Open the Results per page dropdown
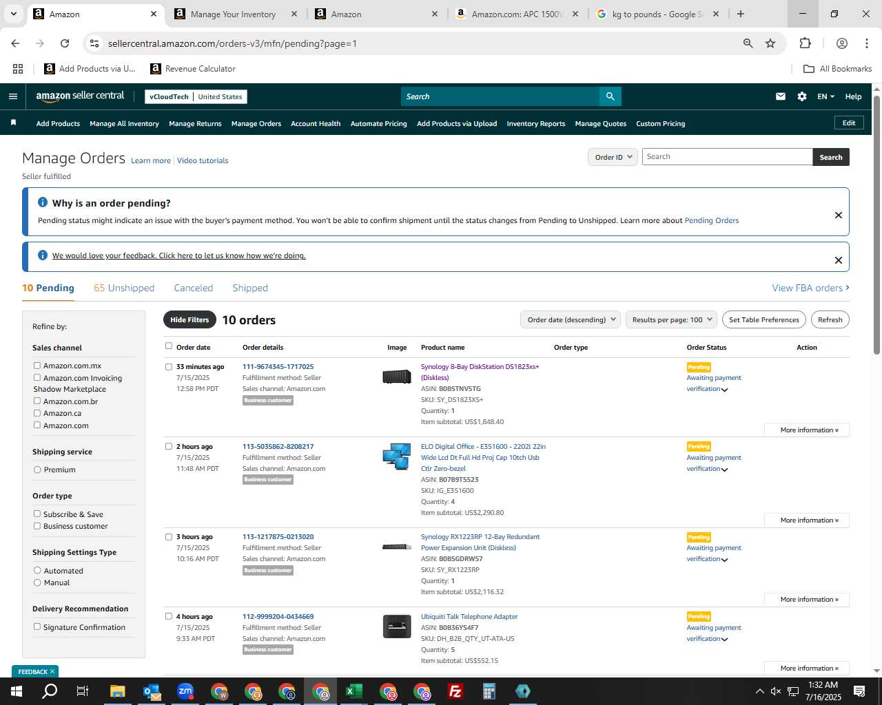This screenshot has width=882, height=705. click(x=671, y=319)
